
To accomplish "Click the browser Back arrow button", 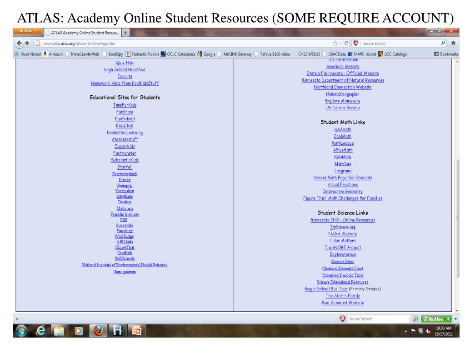I will [x=19, y=43].
